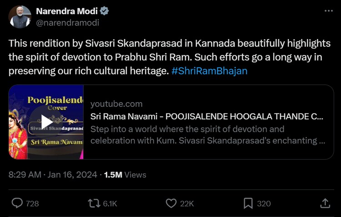Viewport: 341px width, 217px height.
Task: View the 1.5M Views analytics
Action: [125, 175]
